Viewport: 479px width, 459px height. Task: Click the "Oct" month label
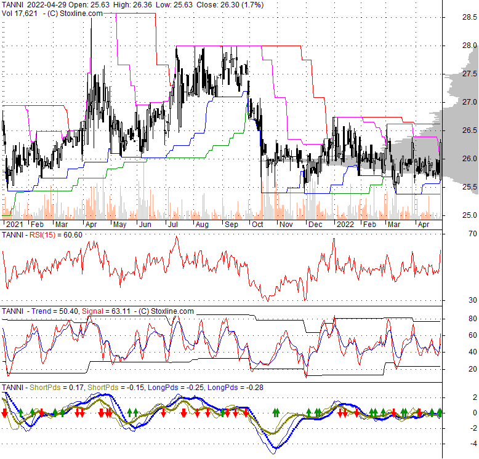point(257,225)
